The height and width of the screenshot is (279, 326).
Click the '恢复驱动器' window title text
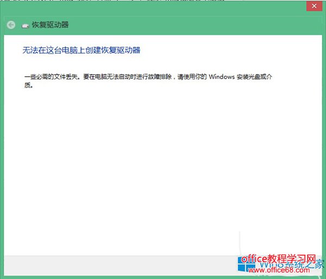click(50, 25)
